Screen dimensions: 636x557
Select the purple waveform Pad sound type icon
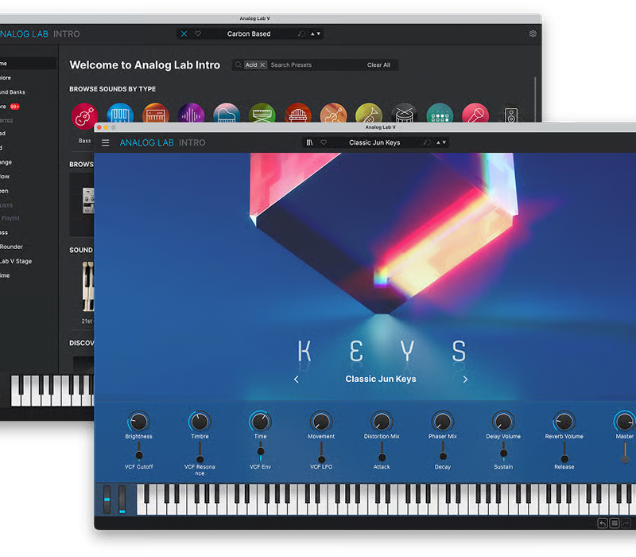click(191, 113)
